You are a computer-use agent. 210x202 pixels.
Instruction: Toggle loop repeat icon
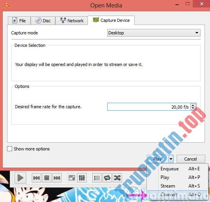click(107, 178)
